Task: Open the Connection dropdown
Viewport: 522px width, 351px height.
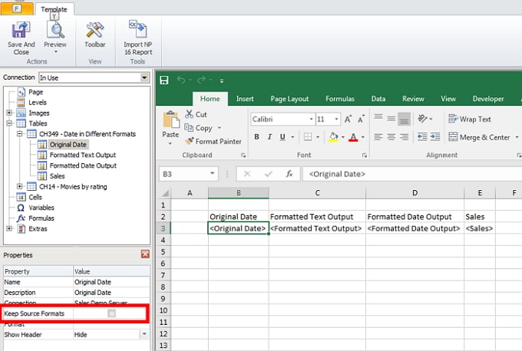Action: point(144,77)
